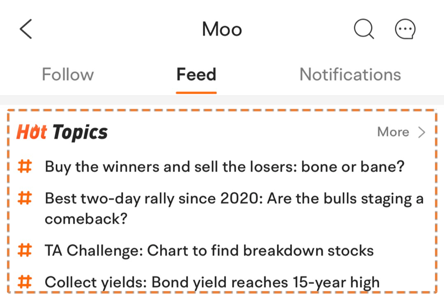The width and height of the screenshot is (444, 296).
Task: Select the Feed tab
Action: click(196, 74)
